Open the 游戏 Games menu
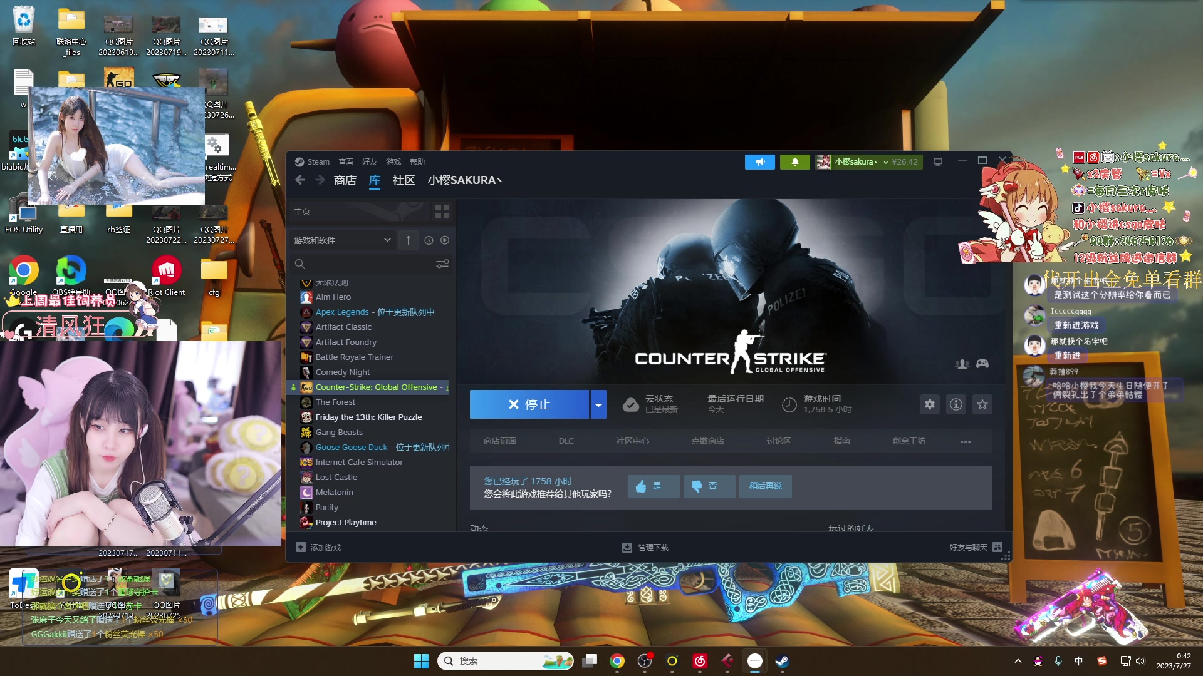Viewport: 1203px width, 676px height. pos(393,162)
